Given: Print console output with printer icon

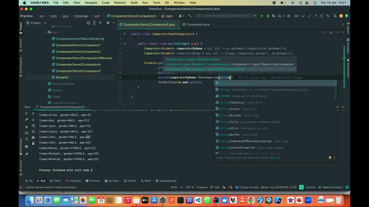Looking at the screenshot, I should click(33, 138).
